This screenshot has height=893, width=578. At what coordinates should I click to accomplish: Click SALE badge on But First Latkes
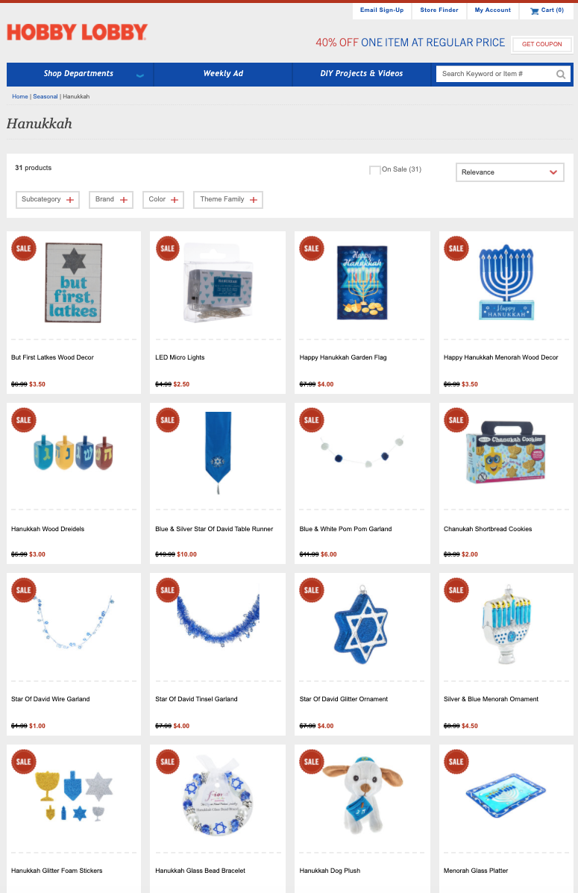click(x=24, y=248)
